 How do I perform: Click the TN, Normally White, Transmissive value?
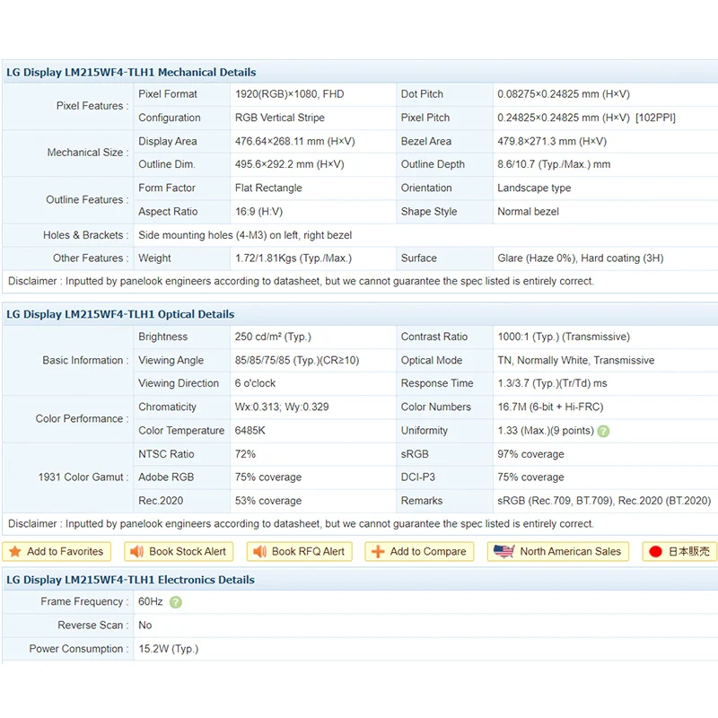tap(576, 361)
